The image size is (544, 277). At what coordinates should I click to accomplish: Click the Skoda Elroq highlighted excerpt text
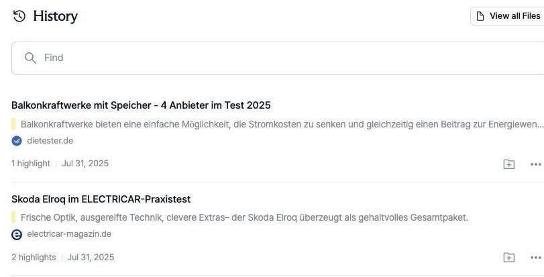coord(244,218)
